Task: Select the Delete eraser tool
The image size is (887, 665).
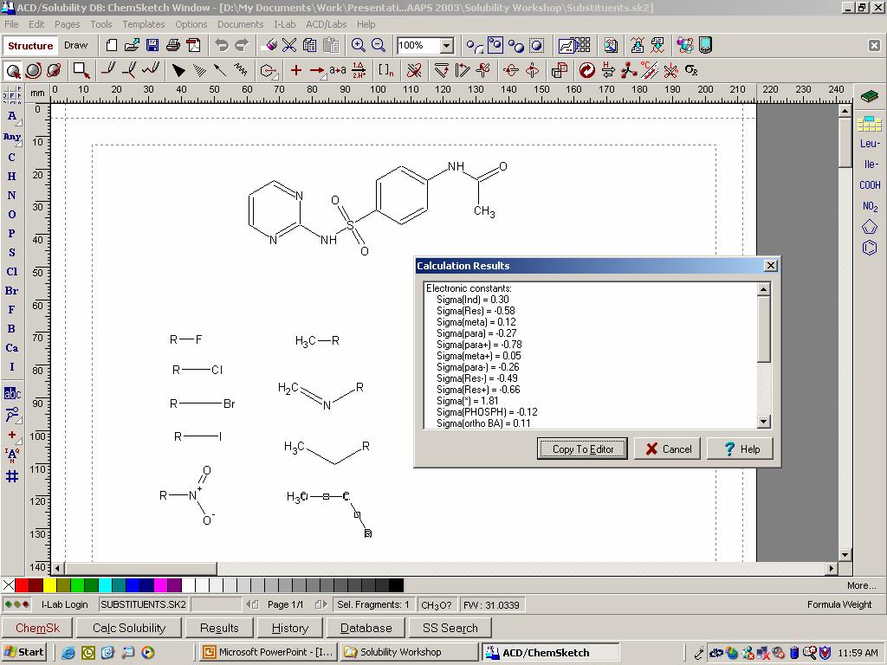Action: point(271,45)
